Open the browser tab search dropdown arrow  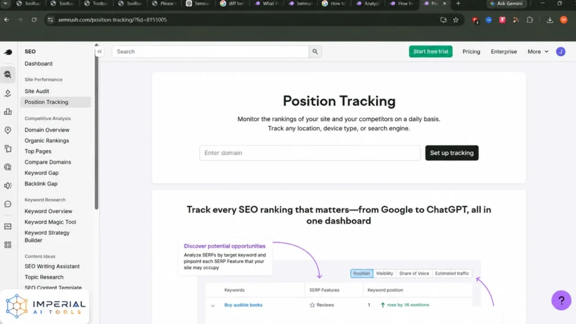[6, 4]
